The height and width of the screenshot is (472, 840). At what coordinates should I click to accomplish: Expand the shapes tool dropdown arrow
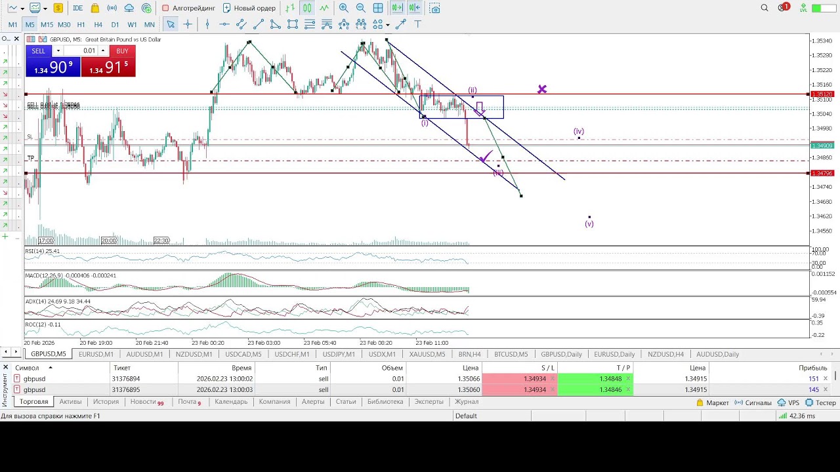pyautogui.click(x=388, y=25)
